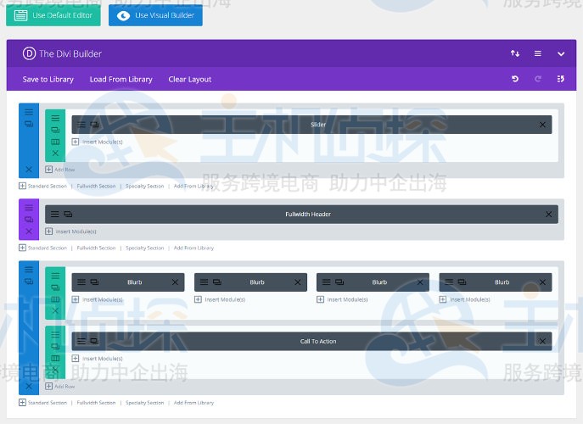
Task: Undo last builder action
Action: coord(515,79)
